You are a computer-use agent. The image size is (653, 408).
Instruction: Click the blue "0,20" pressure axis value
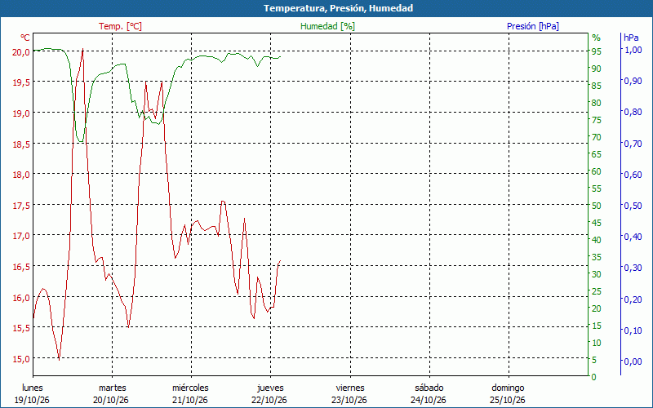point(633,299)
